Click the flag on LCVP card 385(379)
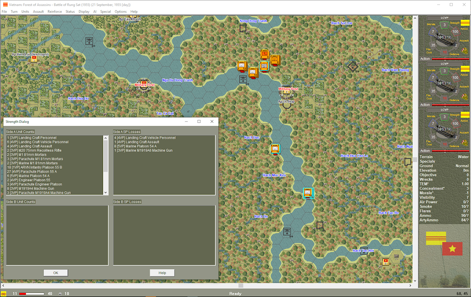This screenshot has width=471, height=297. tap(465, 115)
